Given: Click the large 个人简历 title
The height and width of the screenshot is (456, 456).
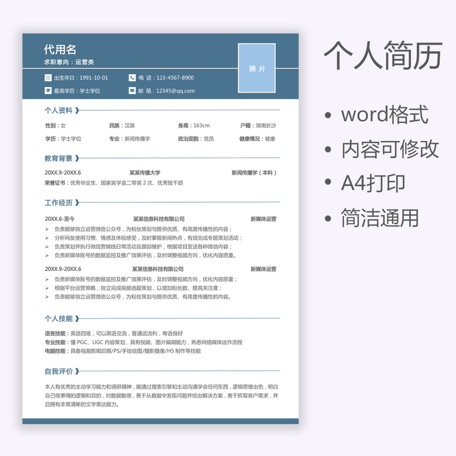Looking at the screenshot, I should (384, 55).
